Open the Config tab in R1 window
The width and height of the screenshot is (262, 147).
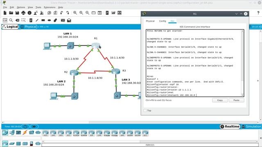tap(163, 21)
